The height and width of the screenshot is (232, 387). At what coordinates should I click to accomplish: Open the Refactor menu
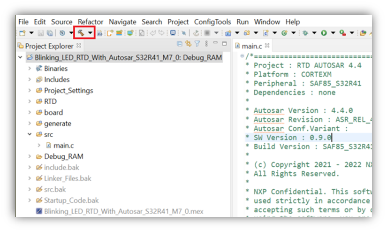pos(91,22)
